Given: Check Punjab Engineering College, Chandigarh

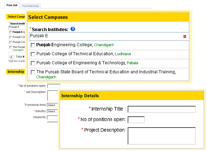Looking at the screenshot, I should (33, 45).
